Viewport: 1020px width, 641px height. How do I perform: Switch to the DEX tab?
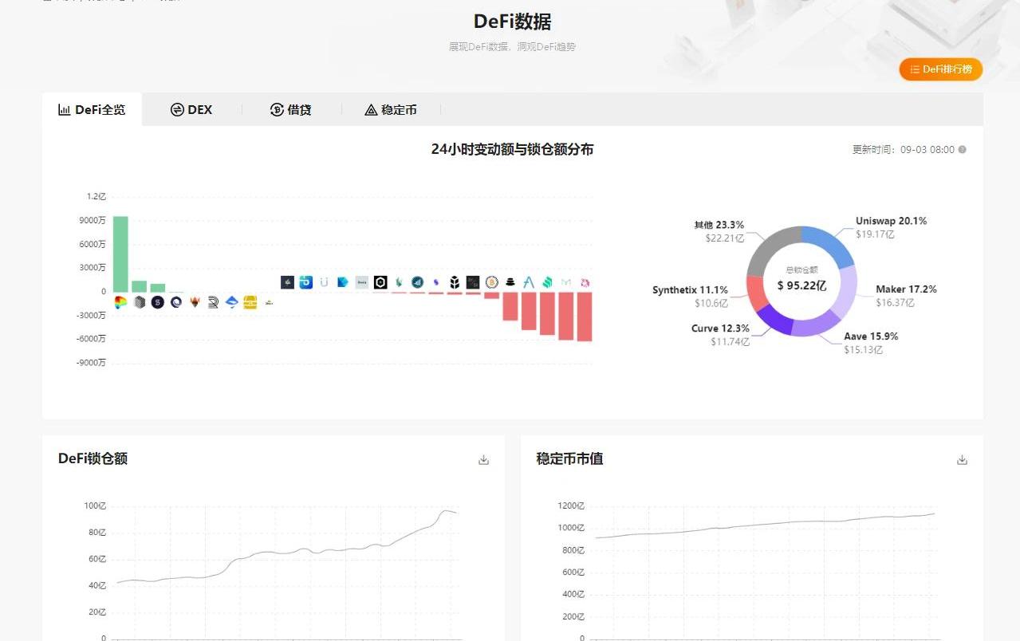click(191, 110)
